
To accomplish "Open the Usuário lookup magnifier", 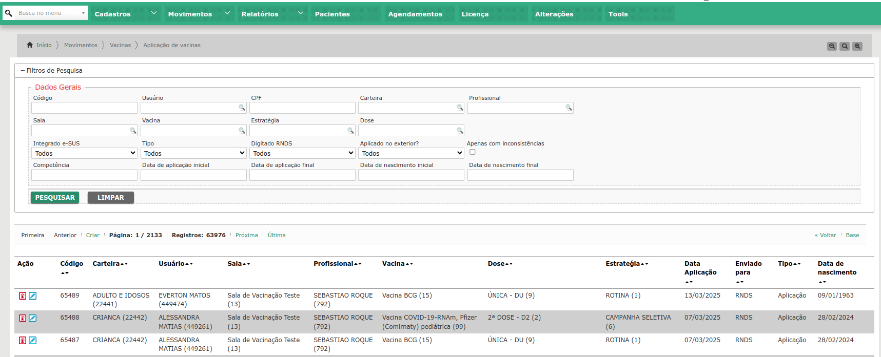I will coord(242,108).
